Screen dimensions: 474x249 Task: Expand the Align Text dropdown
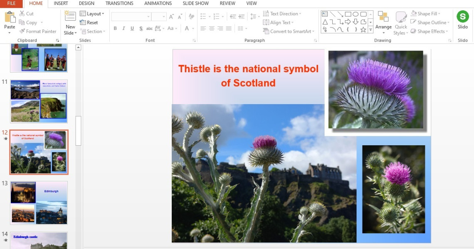click(x=279, y=22)
